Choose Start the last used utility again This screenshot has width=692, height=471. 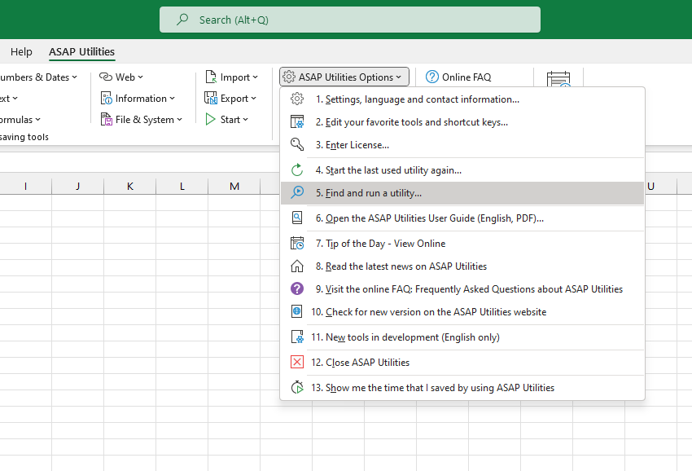point(462,170)
